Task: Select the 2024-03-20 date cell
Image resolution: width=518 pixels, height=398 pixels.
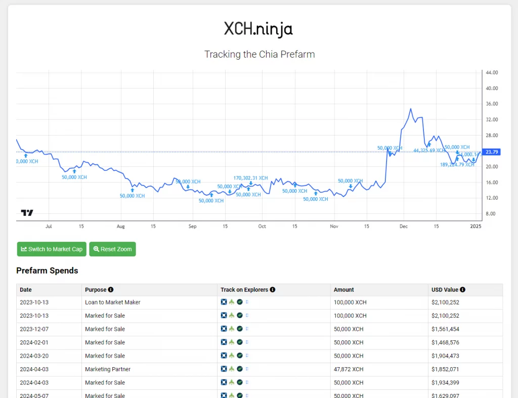Action: click(x=49, y=356)
